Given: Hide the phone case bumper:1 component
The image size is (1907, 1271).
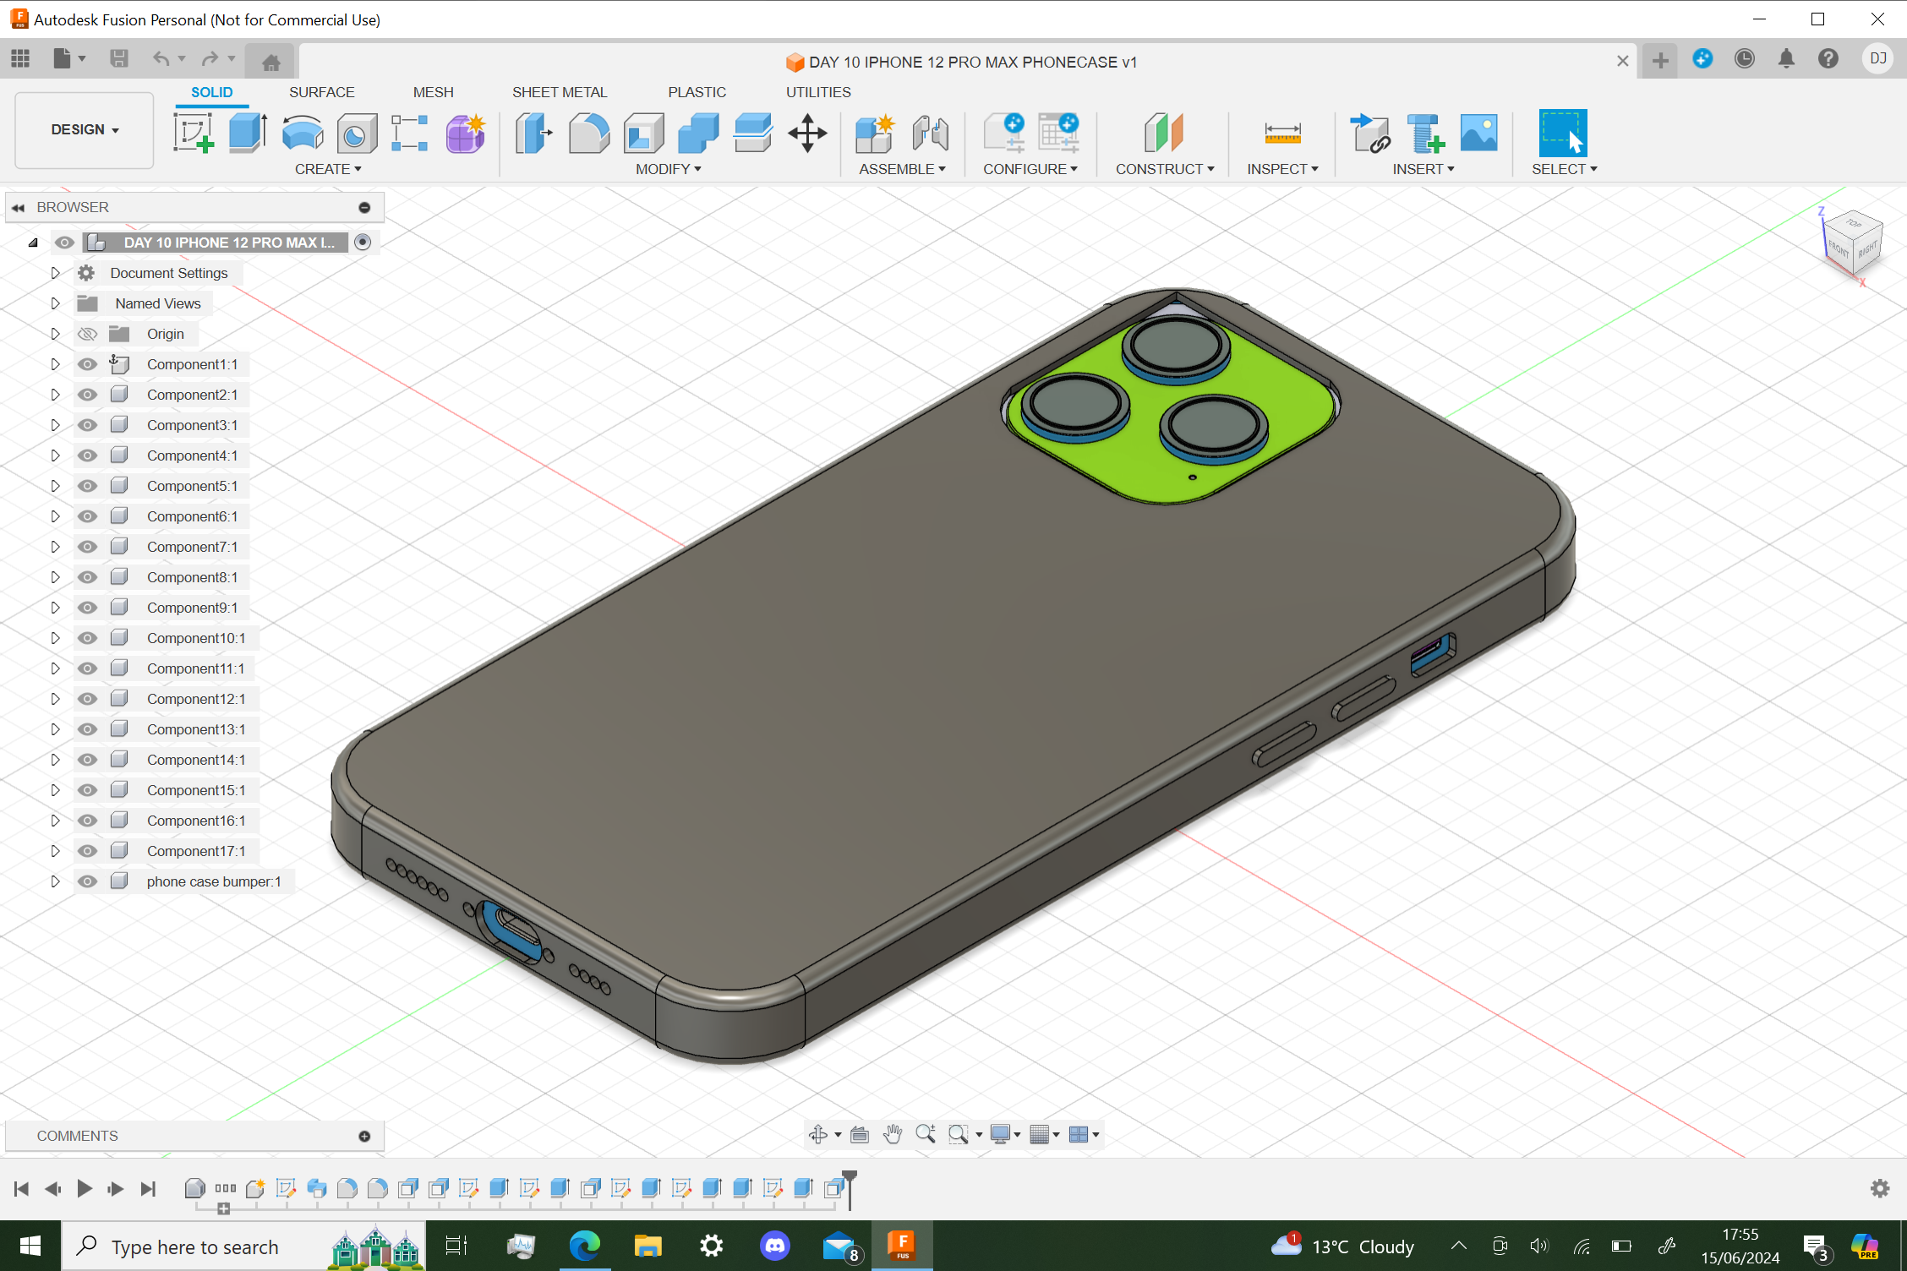Looking at the screenshot, I should point(87,881).
